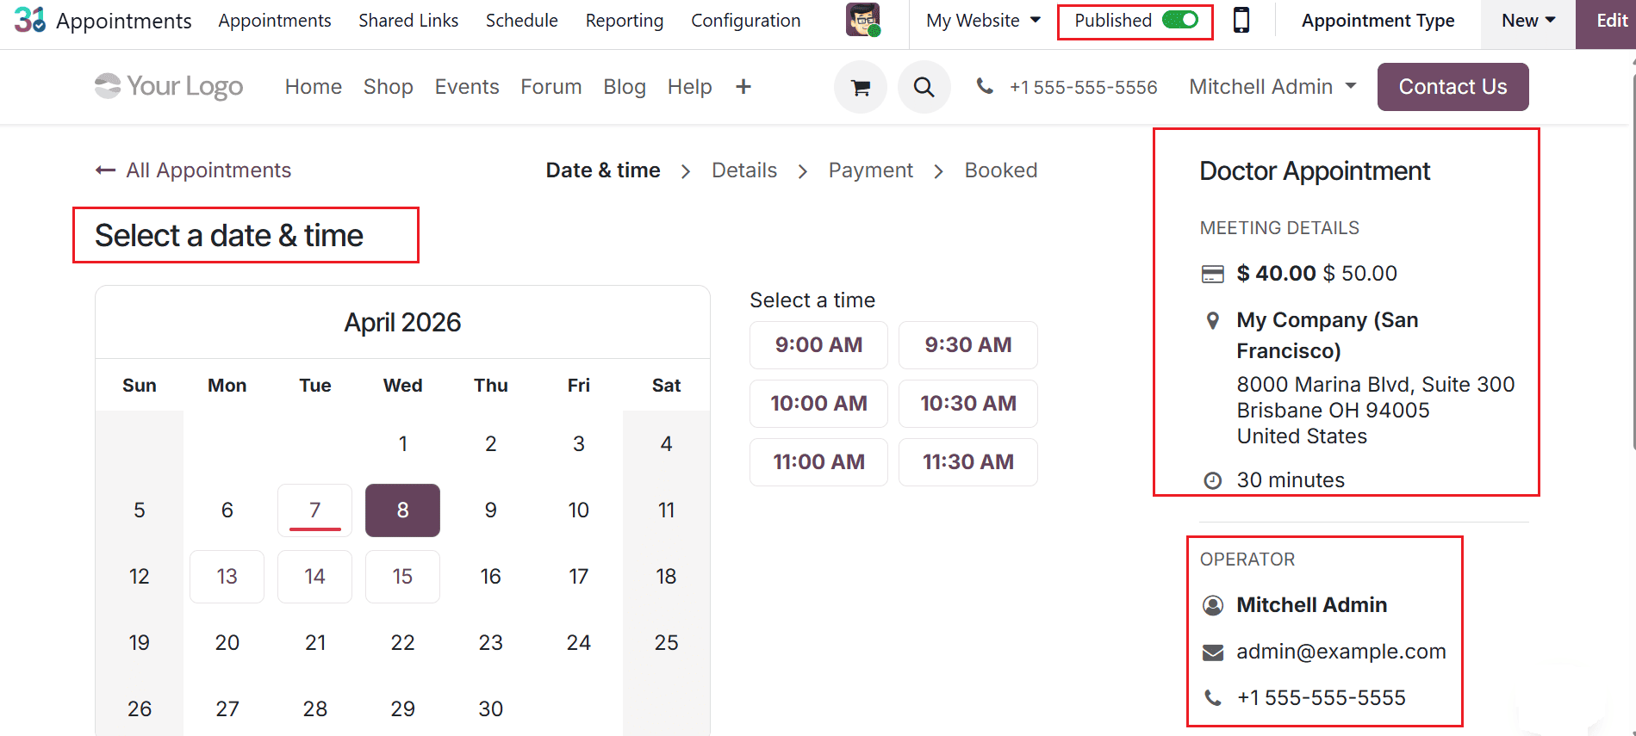Click the Contact Us button
The height and width of the screenshot is (736, 1636).
(1452, 86)
